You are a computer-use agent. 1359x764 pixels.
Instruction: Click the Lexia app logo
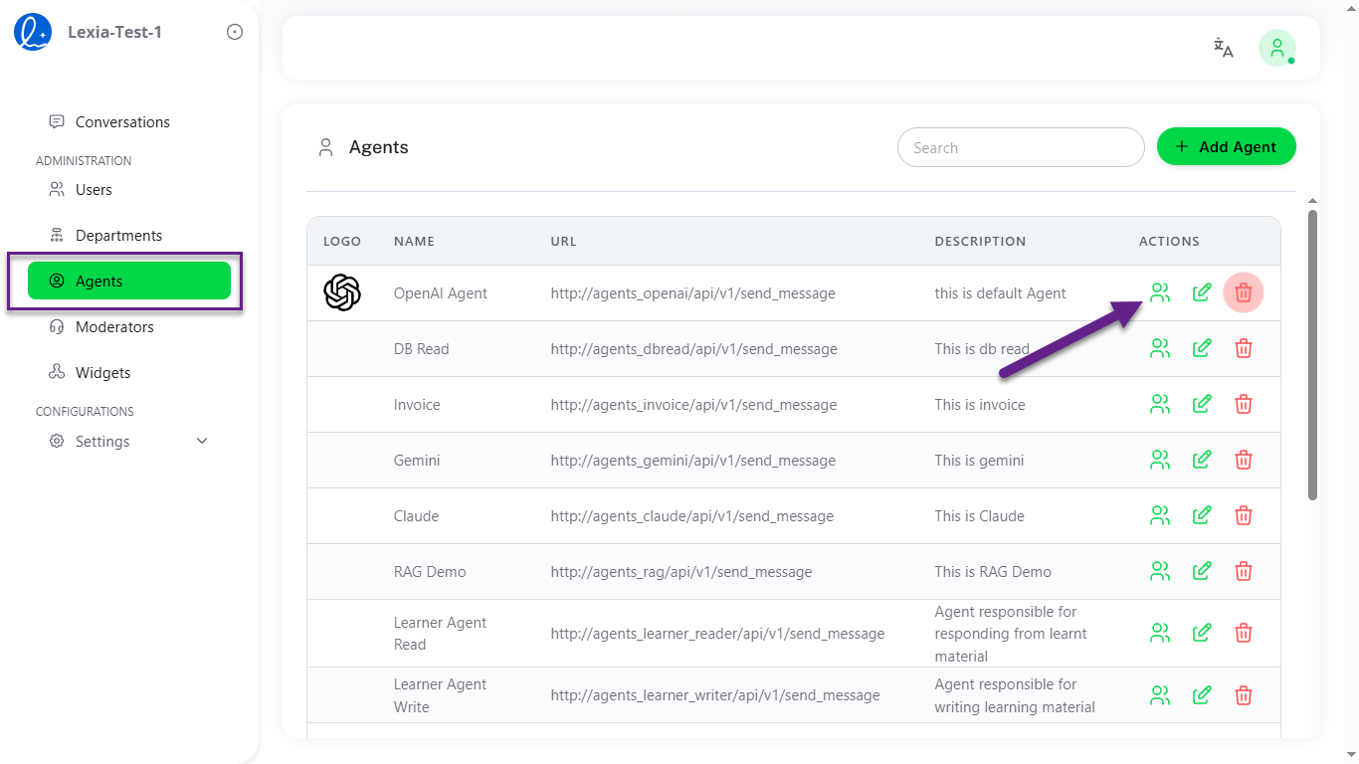(x=31, y=31)
